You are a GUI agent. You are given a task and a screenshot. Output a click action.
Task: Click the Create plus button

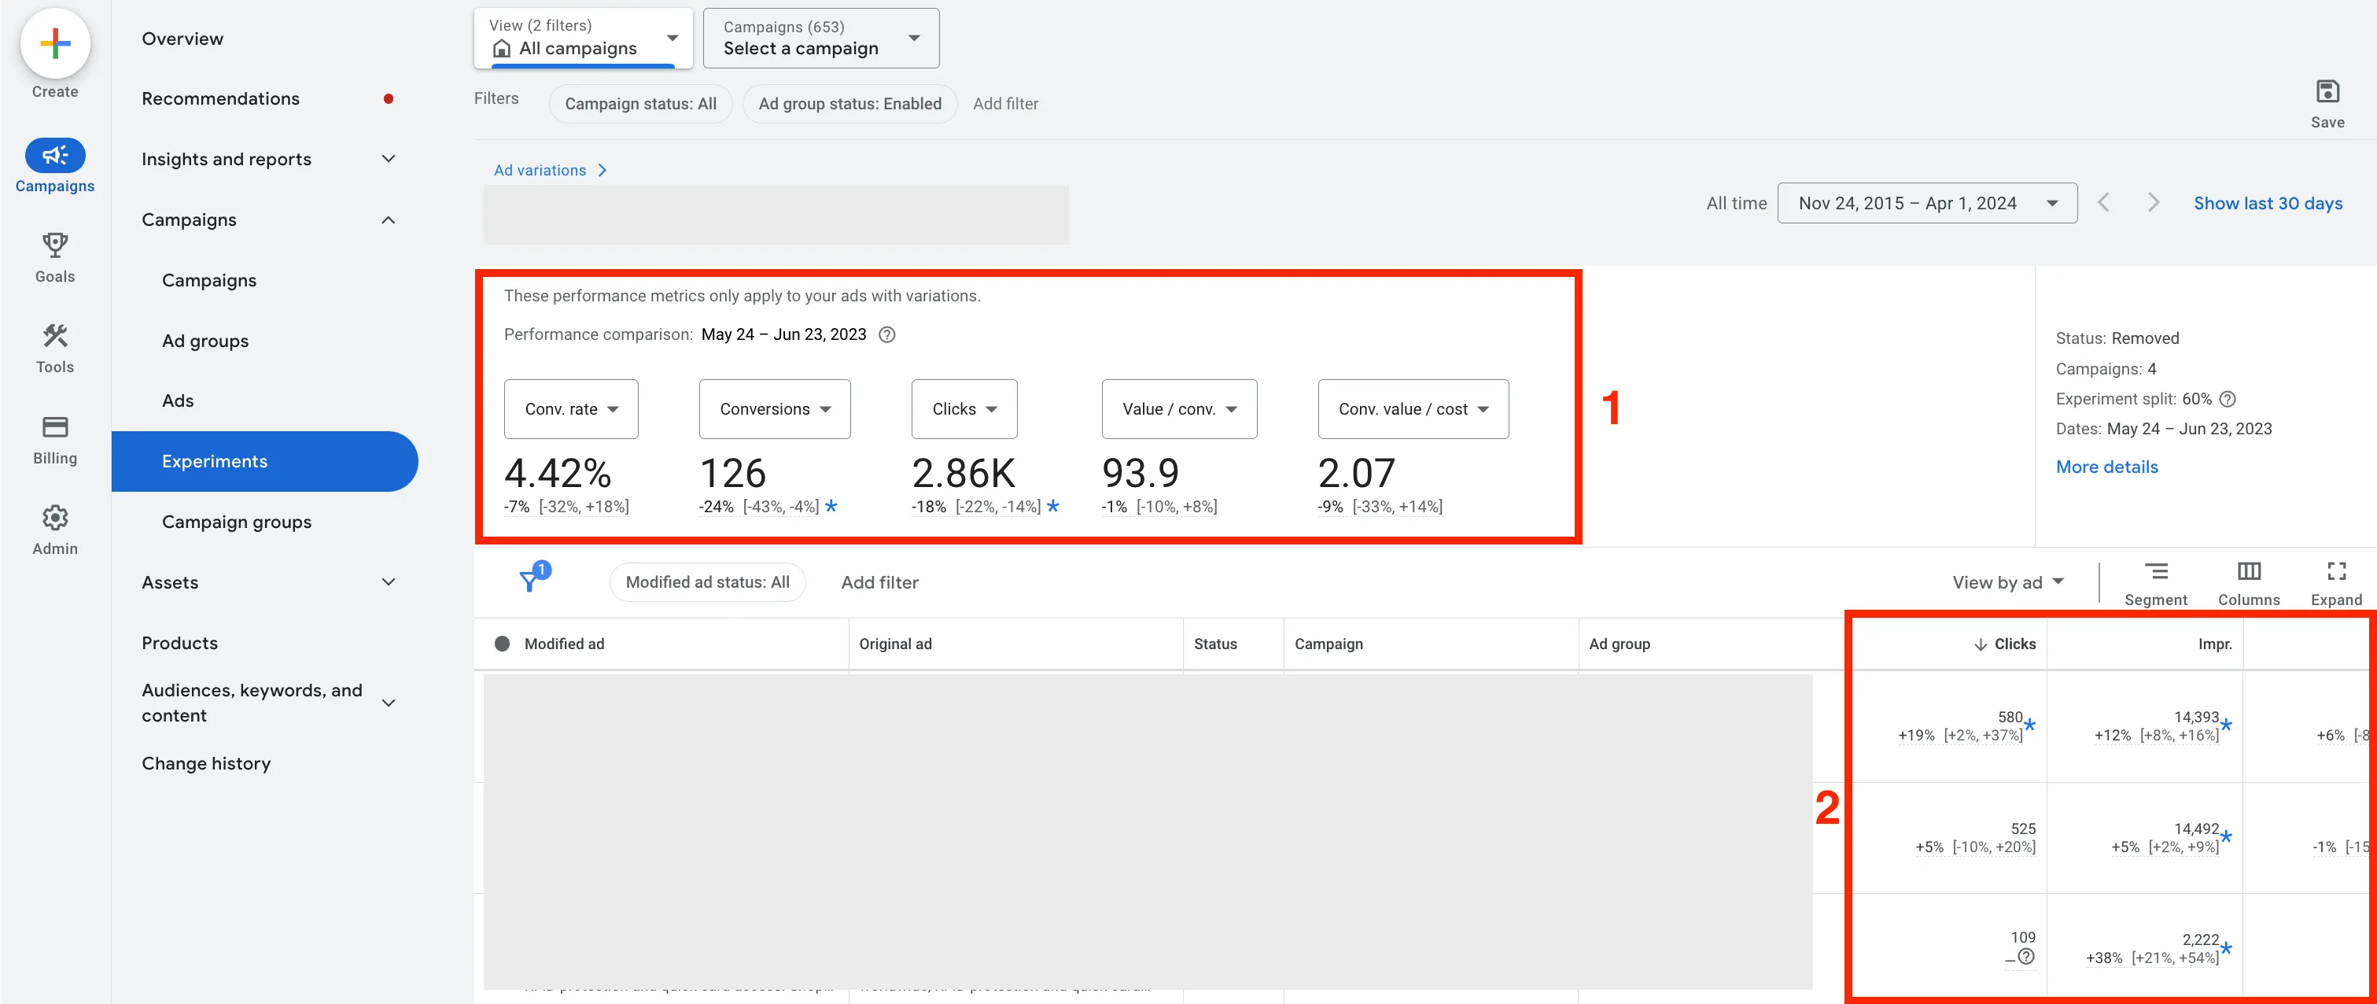(x=55, y=43)
